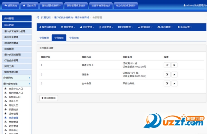Select the active 会员等级 tab
This screenshot has height=134, width=207.
(59, 38)
